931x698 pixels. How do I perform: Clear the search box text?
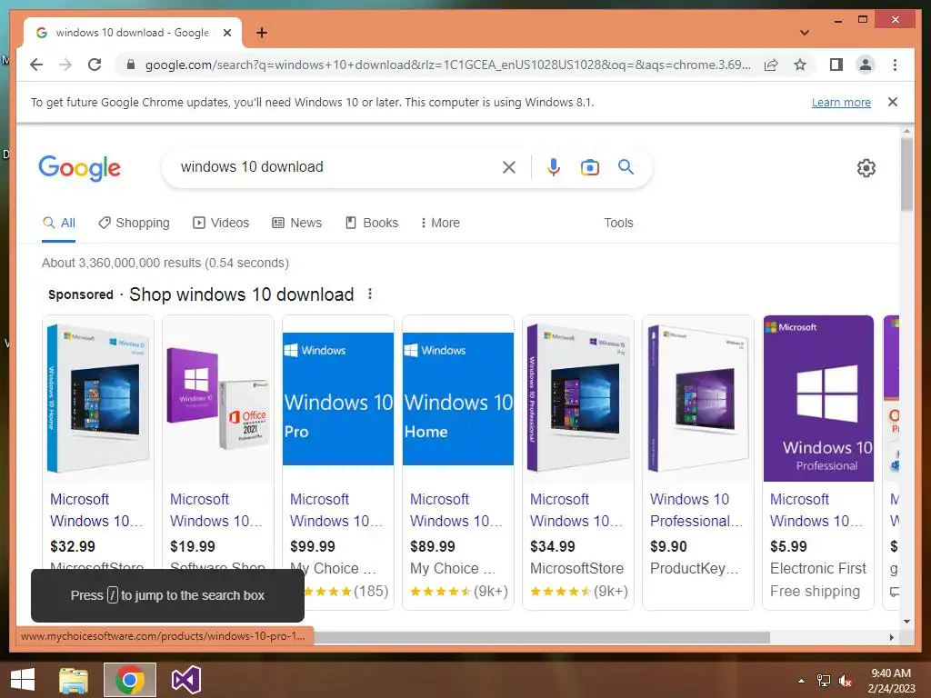pos(509,167)
